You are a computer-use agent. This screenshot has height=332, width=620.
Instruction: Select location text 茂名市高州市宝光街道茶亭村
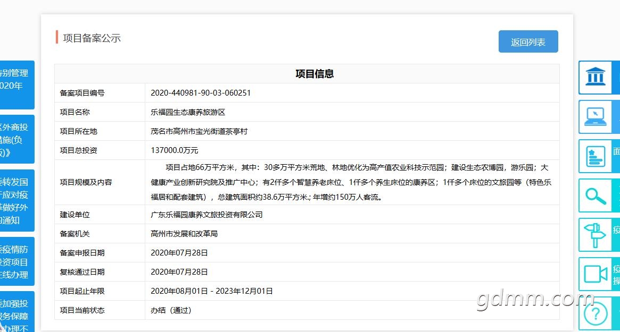199,131
